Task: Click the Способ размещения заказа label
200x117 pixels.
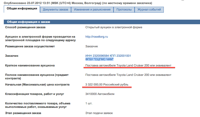Action: (25, 27)
